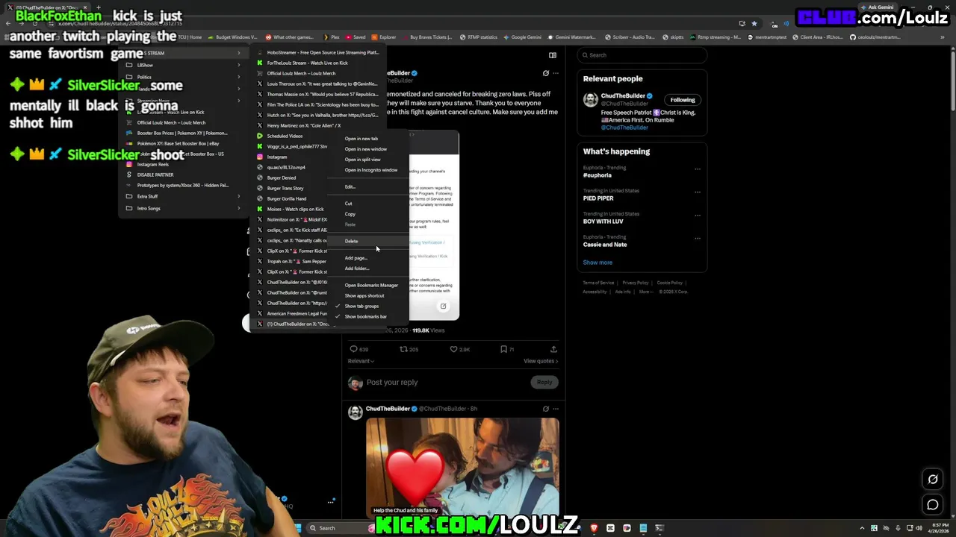Open Instagram Reels bookmark

[183, 164]
